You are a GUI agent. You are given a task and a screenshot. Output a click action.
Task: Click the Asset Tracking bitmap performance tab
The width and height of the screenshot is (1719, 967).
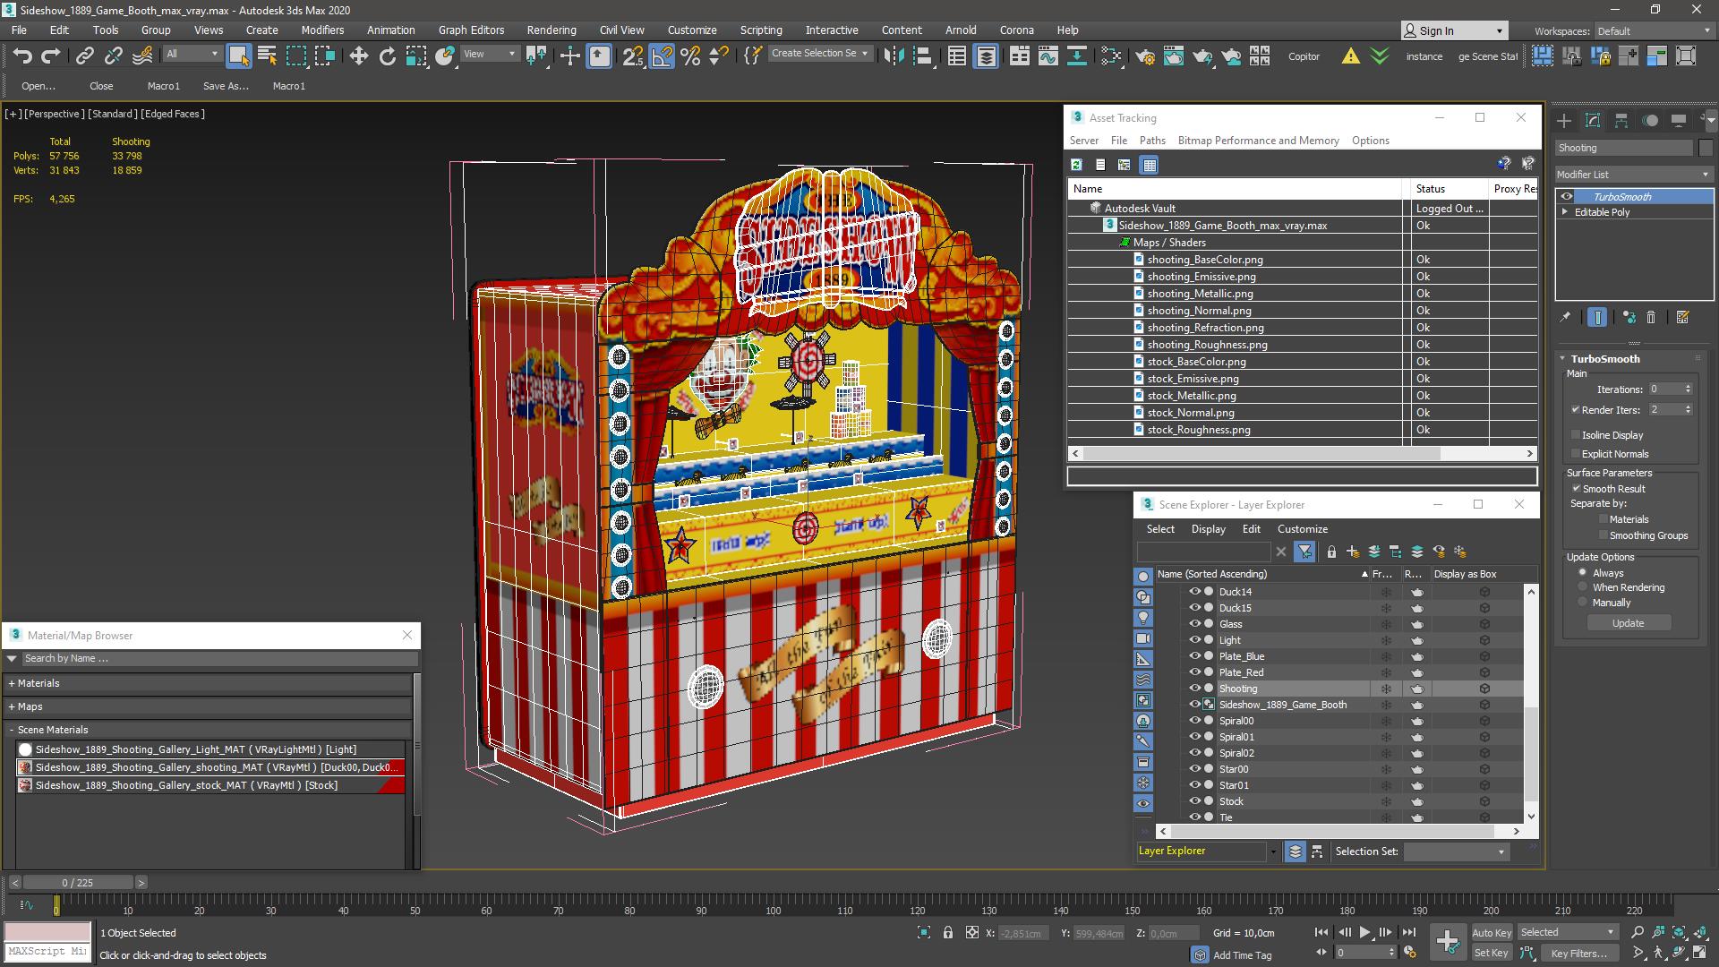coord(1257,141)
